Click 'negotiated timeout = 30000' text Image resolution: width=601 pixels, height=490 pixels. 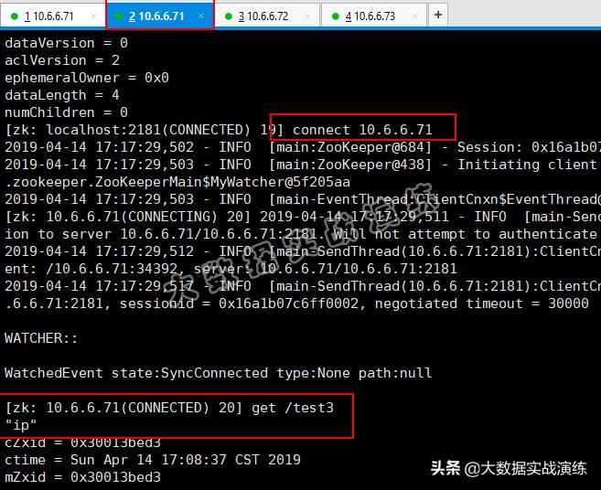click(482, 304)
